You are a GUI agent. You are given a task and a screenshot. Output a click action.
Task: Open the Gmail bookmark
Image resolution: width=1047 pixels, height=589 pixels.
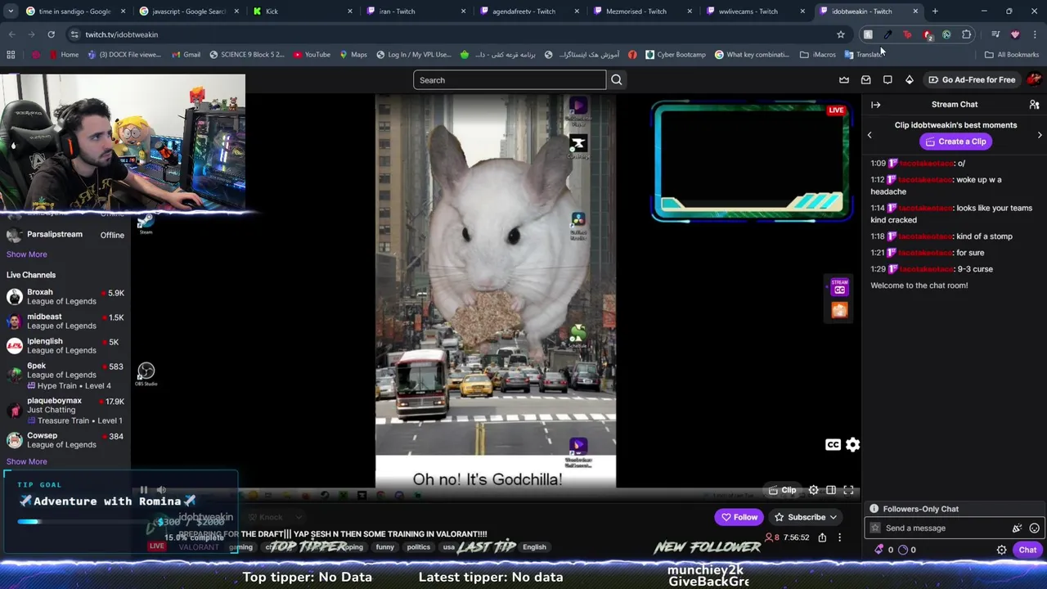click(186, 55)
